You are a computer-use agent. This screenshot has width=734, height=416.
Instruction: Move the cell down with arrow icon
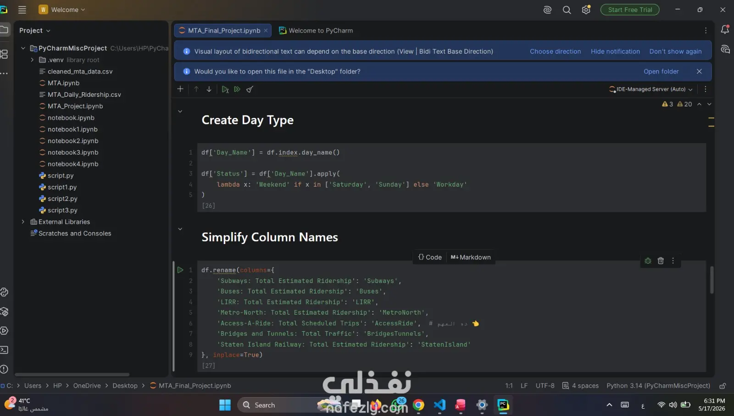click(x=209, y=89)
